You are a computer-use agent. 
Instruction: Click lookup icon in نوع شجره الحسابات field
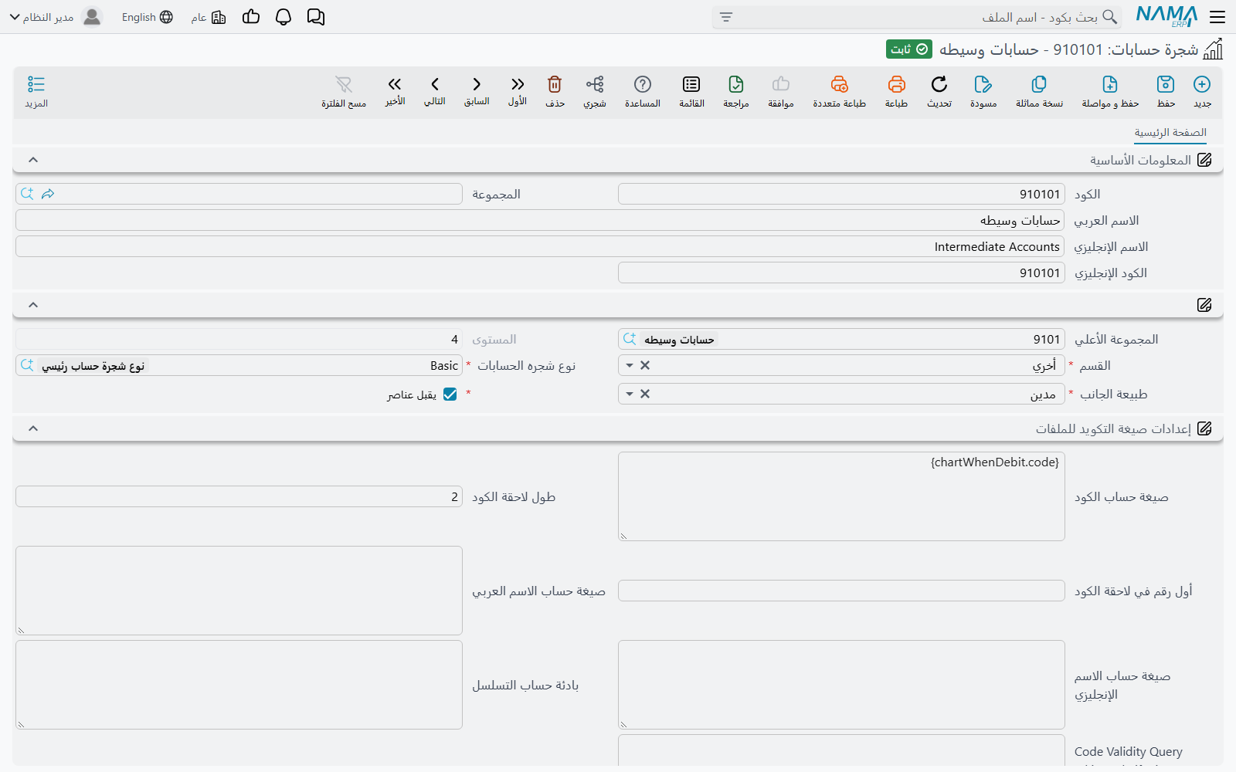pos(28,365)
